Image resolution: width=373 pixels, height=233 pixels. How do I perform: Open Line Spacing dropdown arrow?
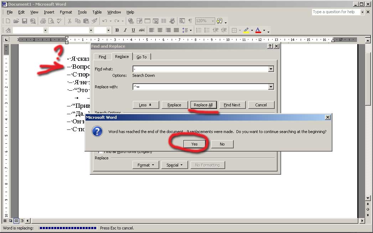pyautogui.click(x=191, y=30)
